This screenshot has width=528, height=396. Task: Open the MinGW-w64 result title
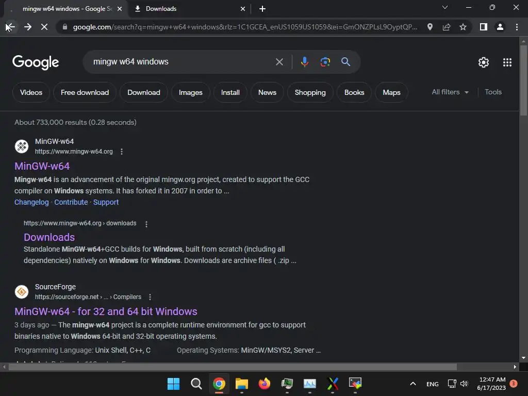pyautogui.click(x=42, y=166)
